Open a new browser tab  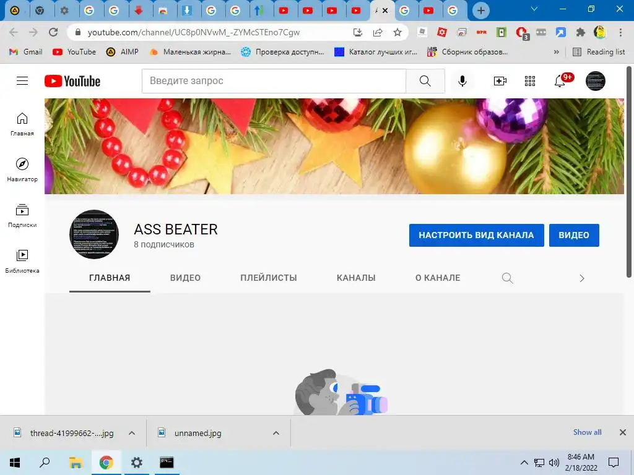(480, 11)
